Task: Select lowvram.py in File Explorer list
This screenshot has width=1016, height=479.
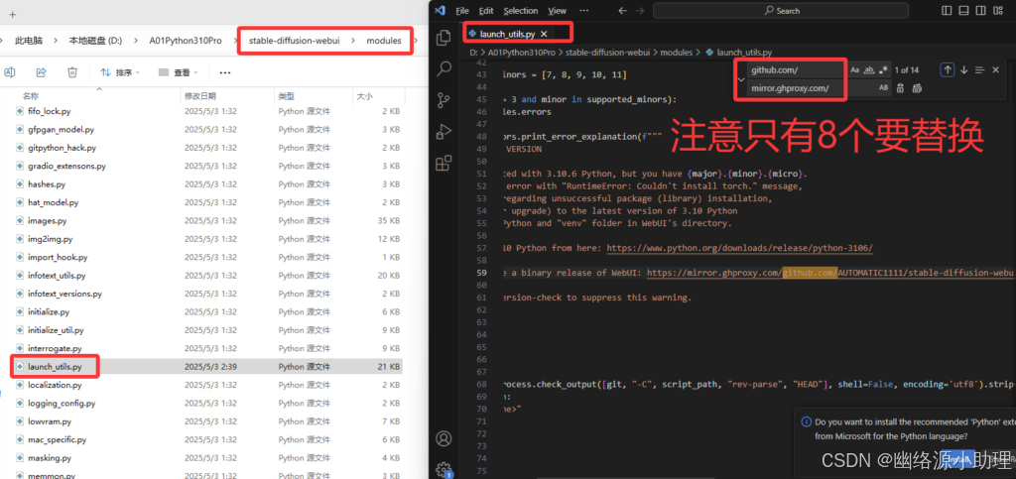Action: [208, 421]
